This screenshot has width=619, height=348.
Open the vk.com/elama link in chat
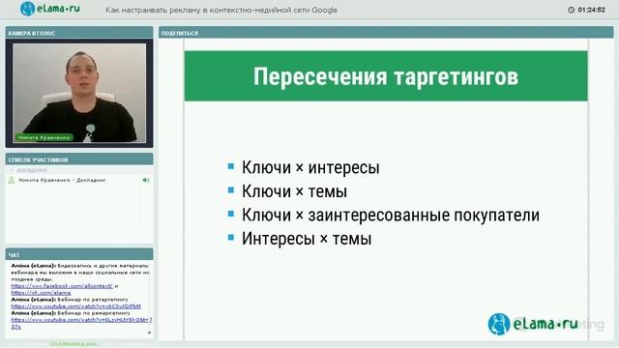[41, 293]
